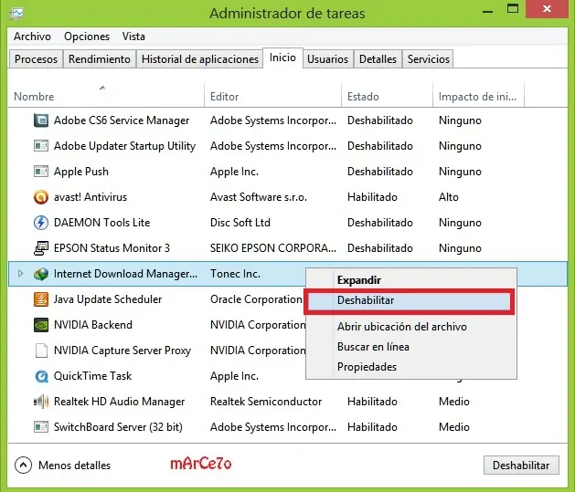Select the DAEMON Tools Lite name text
Viewport: 575px width, 492px height.
coord(102,223)
